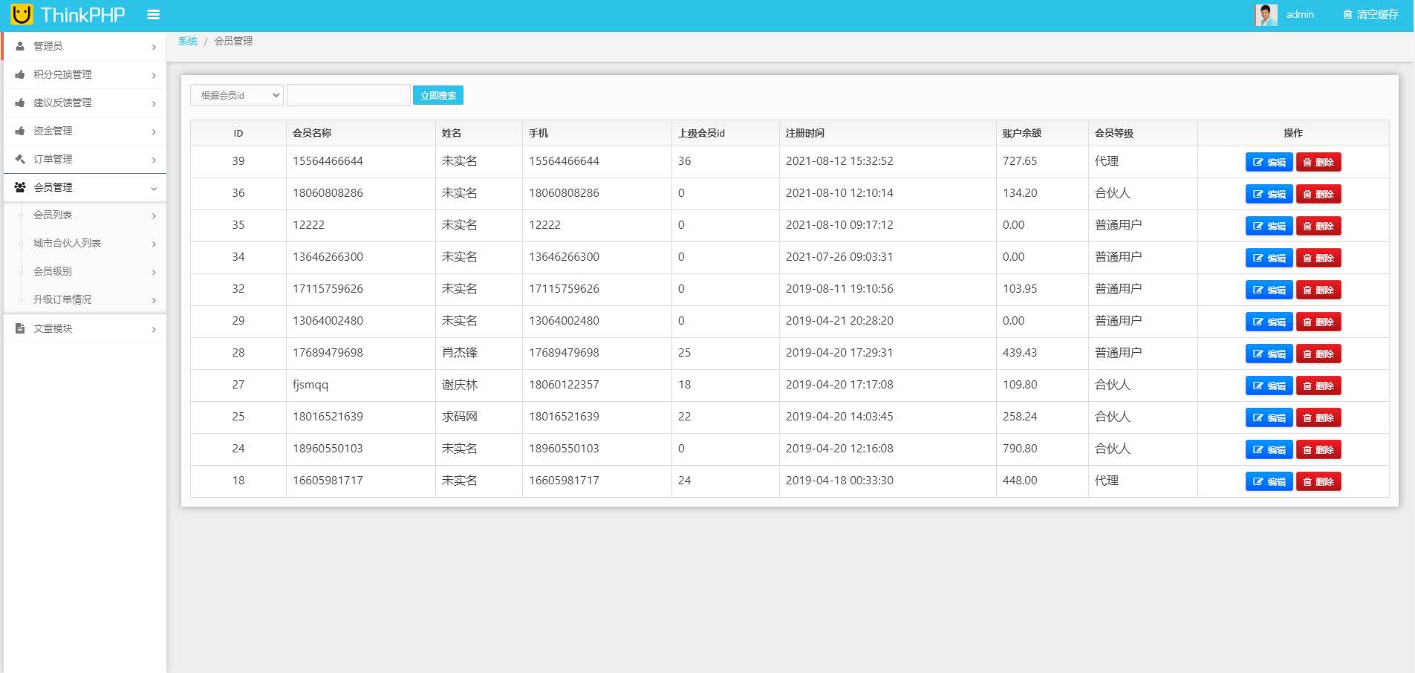Collapse the 会员管理 menu chevron
Screen dimensions: 1415x673
tap(154, 188)
